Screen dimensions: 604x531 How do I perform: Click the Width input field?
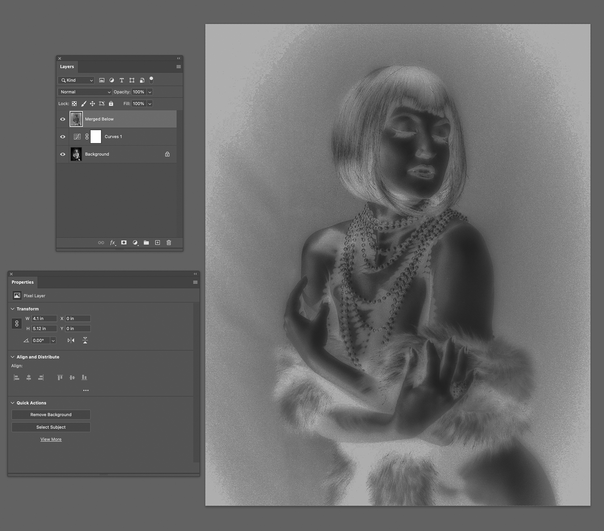(44, 319)
